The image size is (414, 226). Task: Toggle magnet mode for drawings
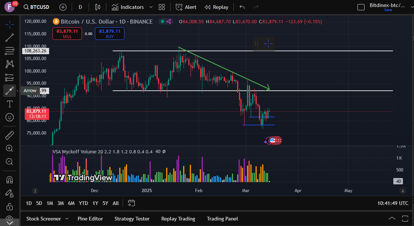(x=10, y=180)
